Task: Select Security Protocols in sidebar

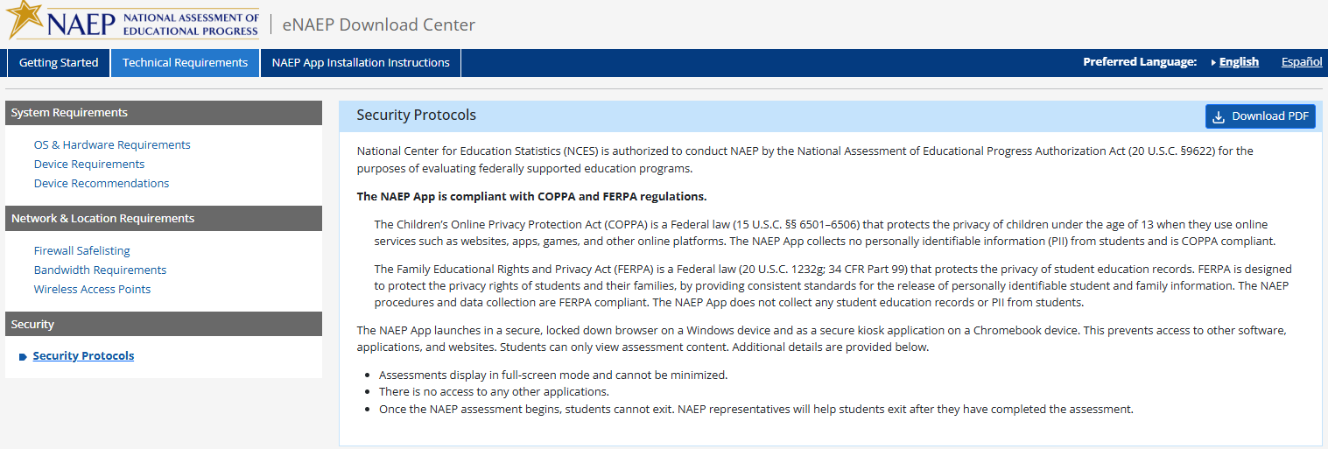Action: (x=83, y=356)
